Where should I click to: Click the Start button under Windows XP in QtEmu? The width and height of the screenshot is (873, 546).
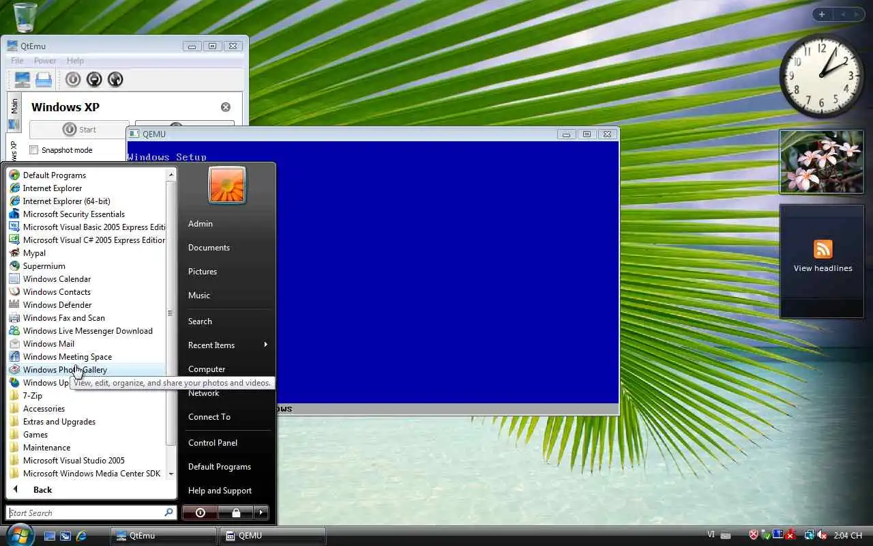pyautogui.click(x=79, y=130)
